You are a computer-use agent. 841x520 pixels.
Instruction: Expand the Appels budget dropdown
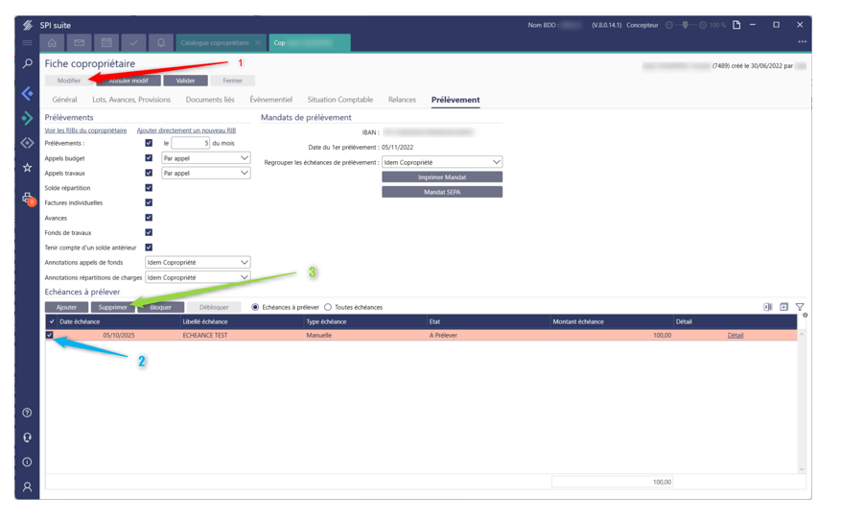point(205,158)
